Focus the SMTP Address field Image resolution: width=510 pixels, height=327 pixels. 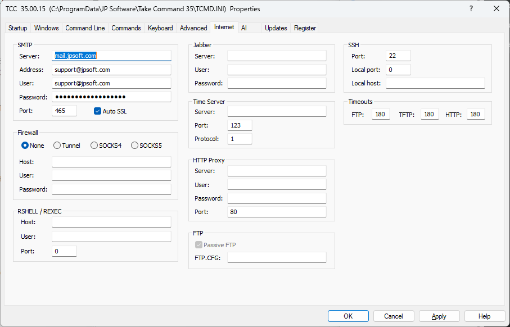pyautogui.click(x=111, y=70)
